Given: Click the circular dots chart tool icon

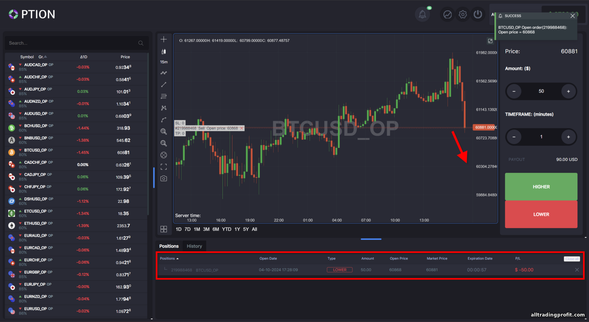Looking at the screenshot, I should pyautogui.click(x=164, y=155).
